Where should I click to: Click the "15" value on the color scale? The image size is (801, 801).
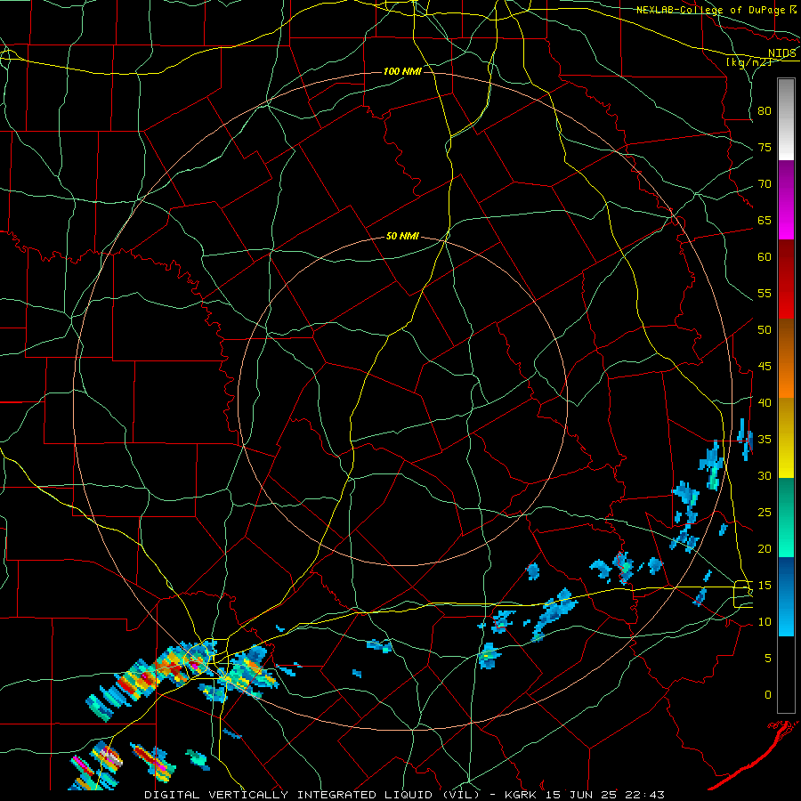tap(765, 585)
